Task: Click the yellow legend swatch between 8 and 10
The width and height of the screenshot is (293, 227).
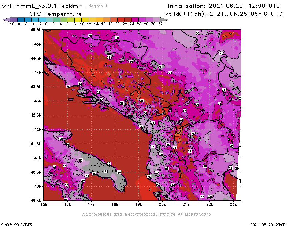Action: pyautogui.click(x=78, y=20)
